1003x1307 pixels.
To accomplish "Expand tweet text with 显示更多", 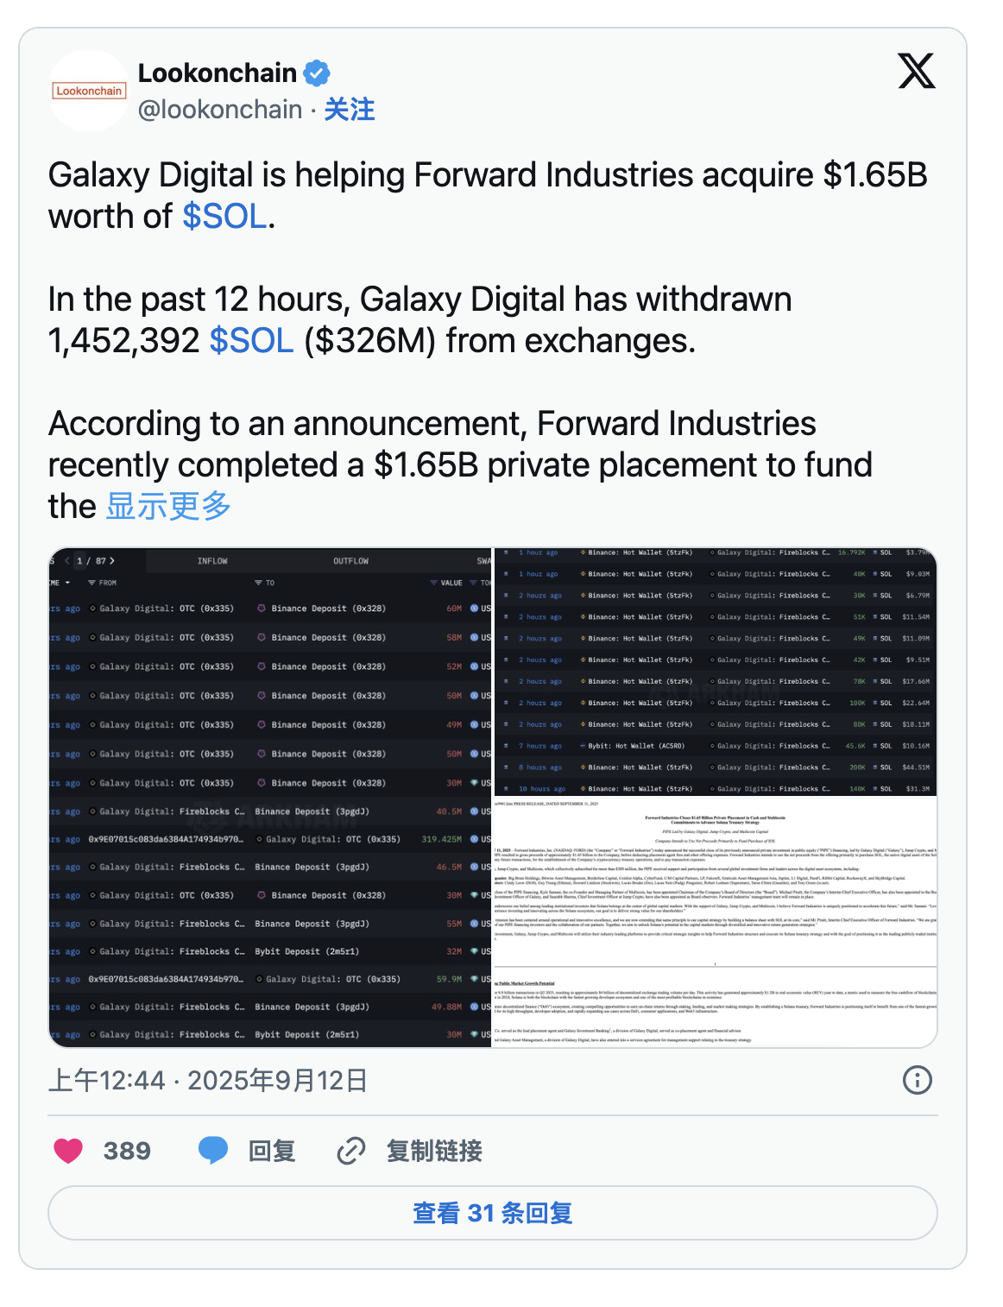I will coord(168,506).
